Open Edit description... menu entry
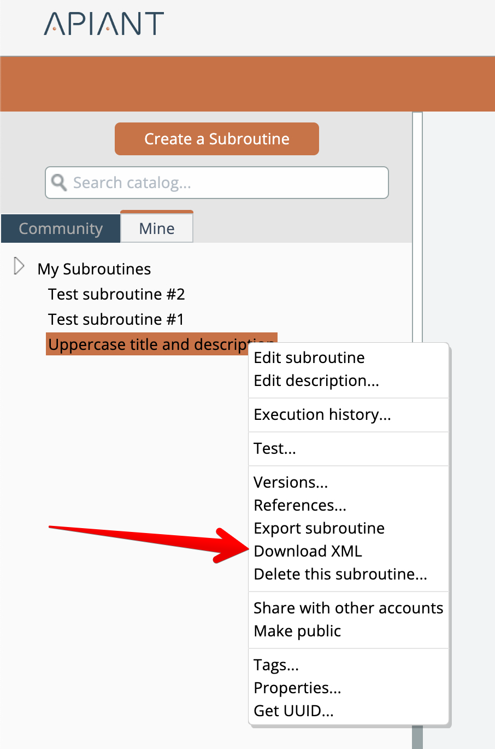495x749 pixels. click(316, 381)
